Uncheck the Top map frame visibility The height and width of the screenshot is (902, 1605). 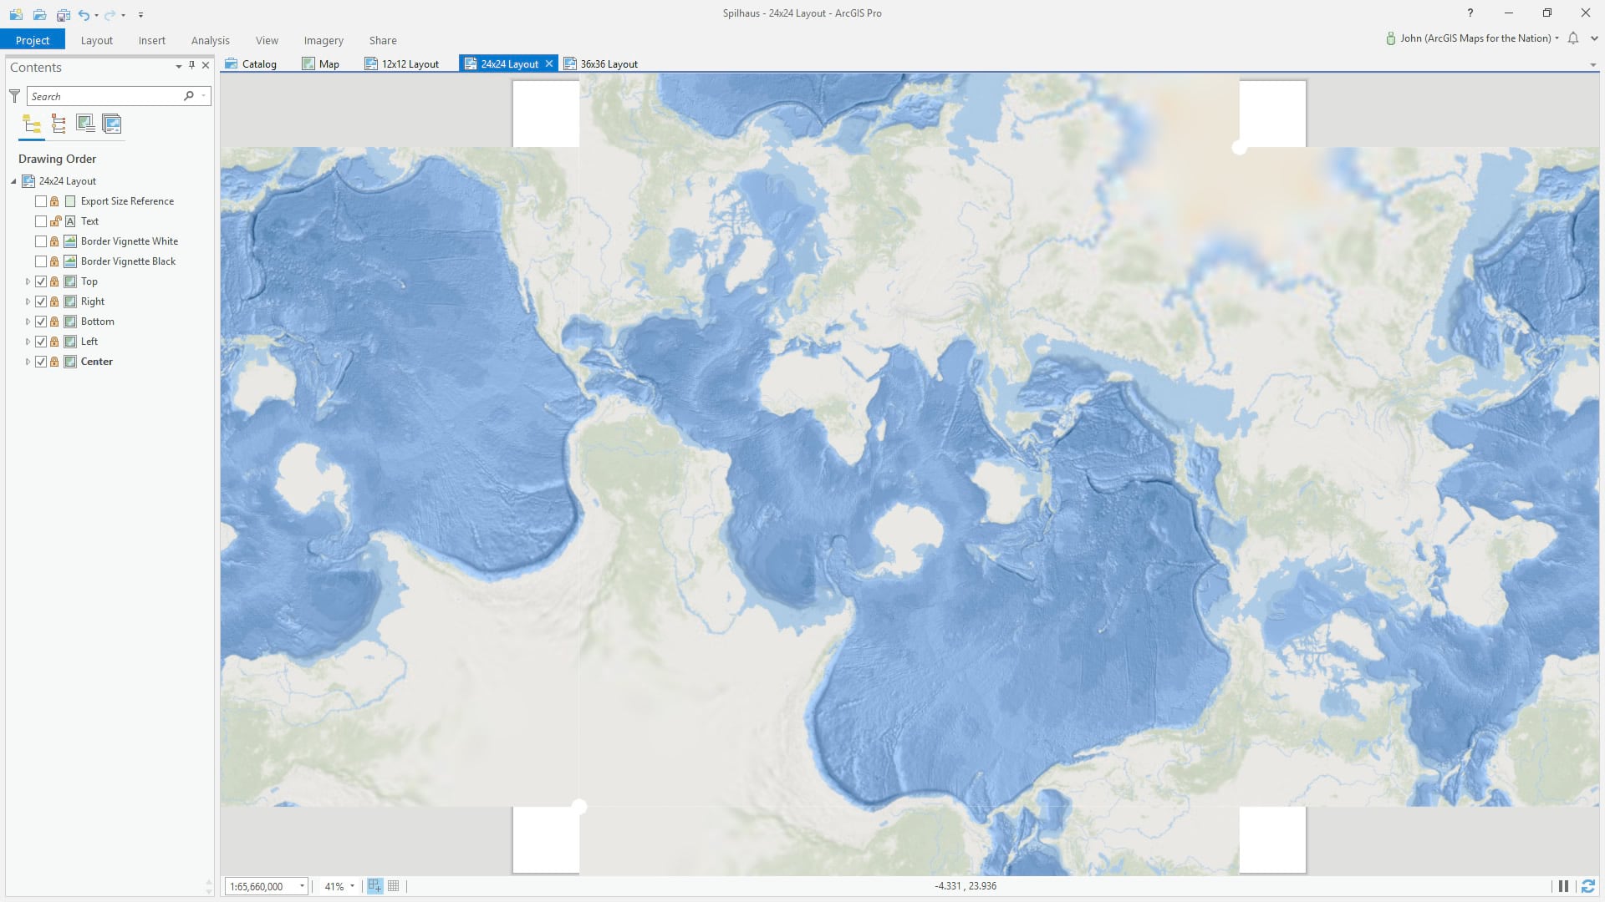click(41, 281)
